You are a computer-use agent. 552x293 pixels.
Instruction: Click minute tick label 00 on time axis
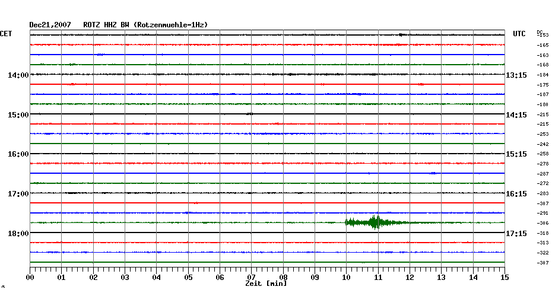point(30,278)
